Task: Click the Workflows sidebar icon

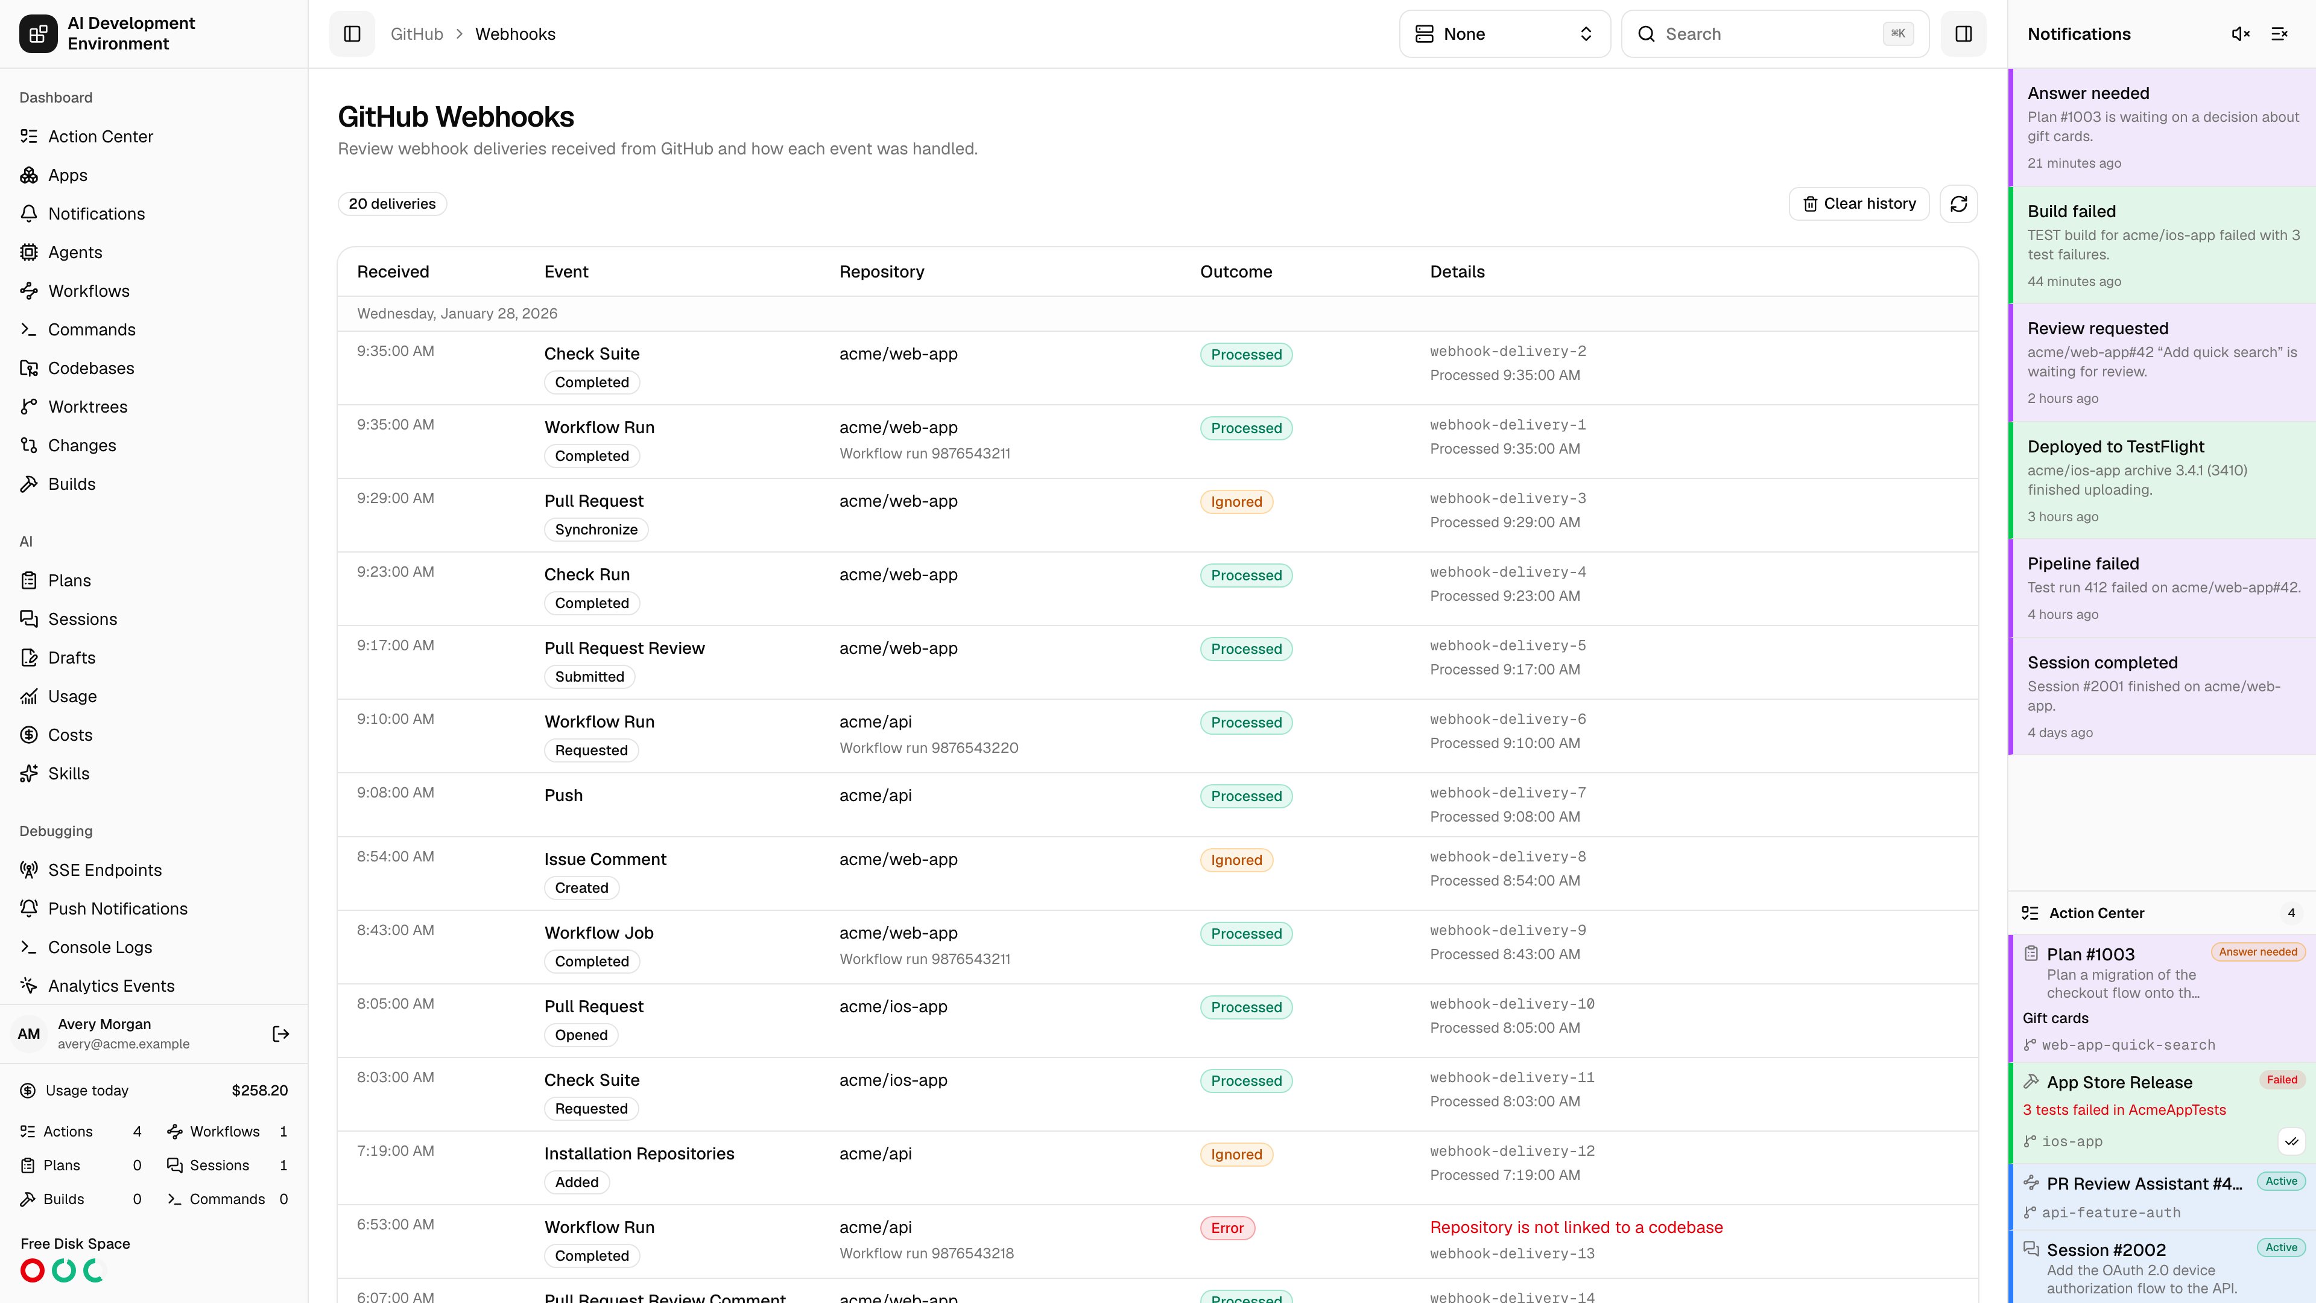Action: tap(29, 291)
